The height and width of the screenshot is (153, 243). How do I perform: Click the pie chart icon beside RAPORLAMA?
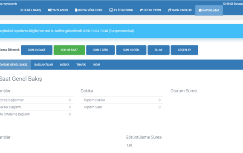tap(200, 10)
